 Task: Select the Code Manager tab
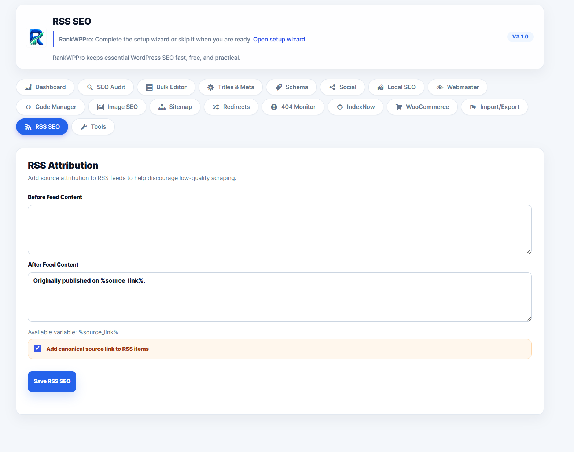point(51,107)
